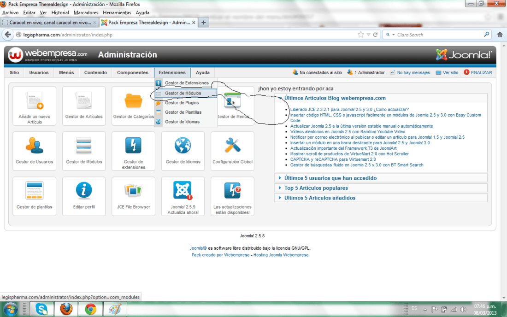The width and height of the screenshot is (507, 317).
Task: Open Liberado JCE 2.3.2.1 article link
Action: point(349,110)
